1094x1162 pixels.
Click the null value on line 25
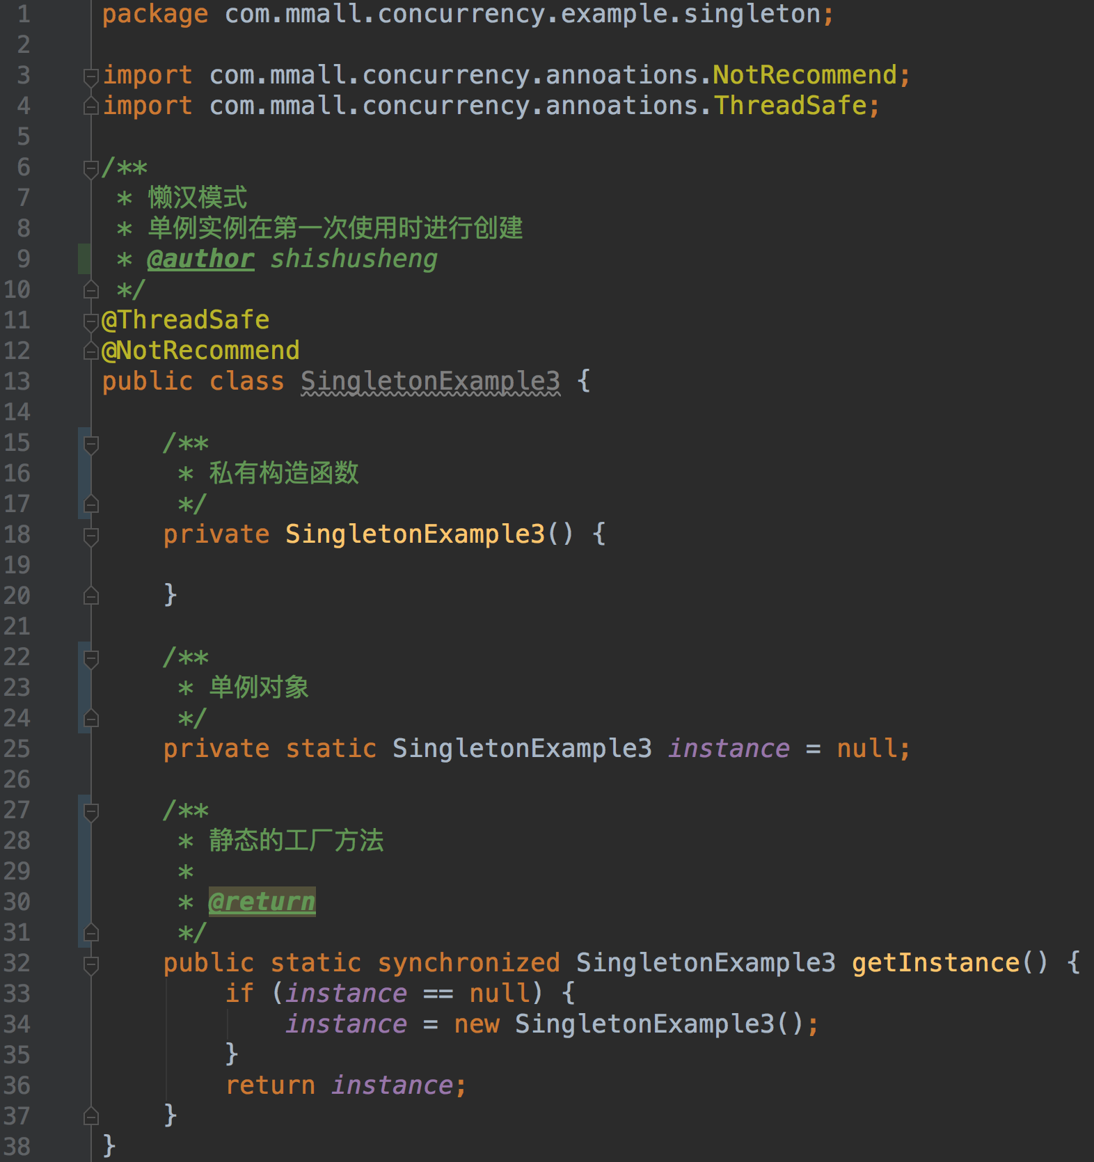866,749
